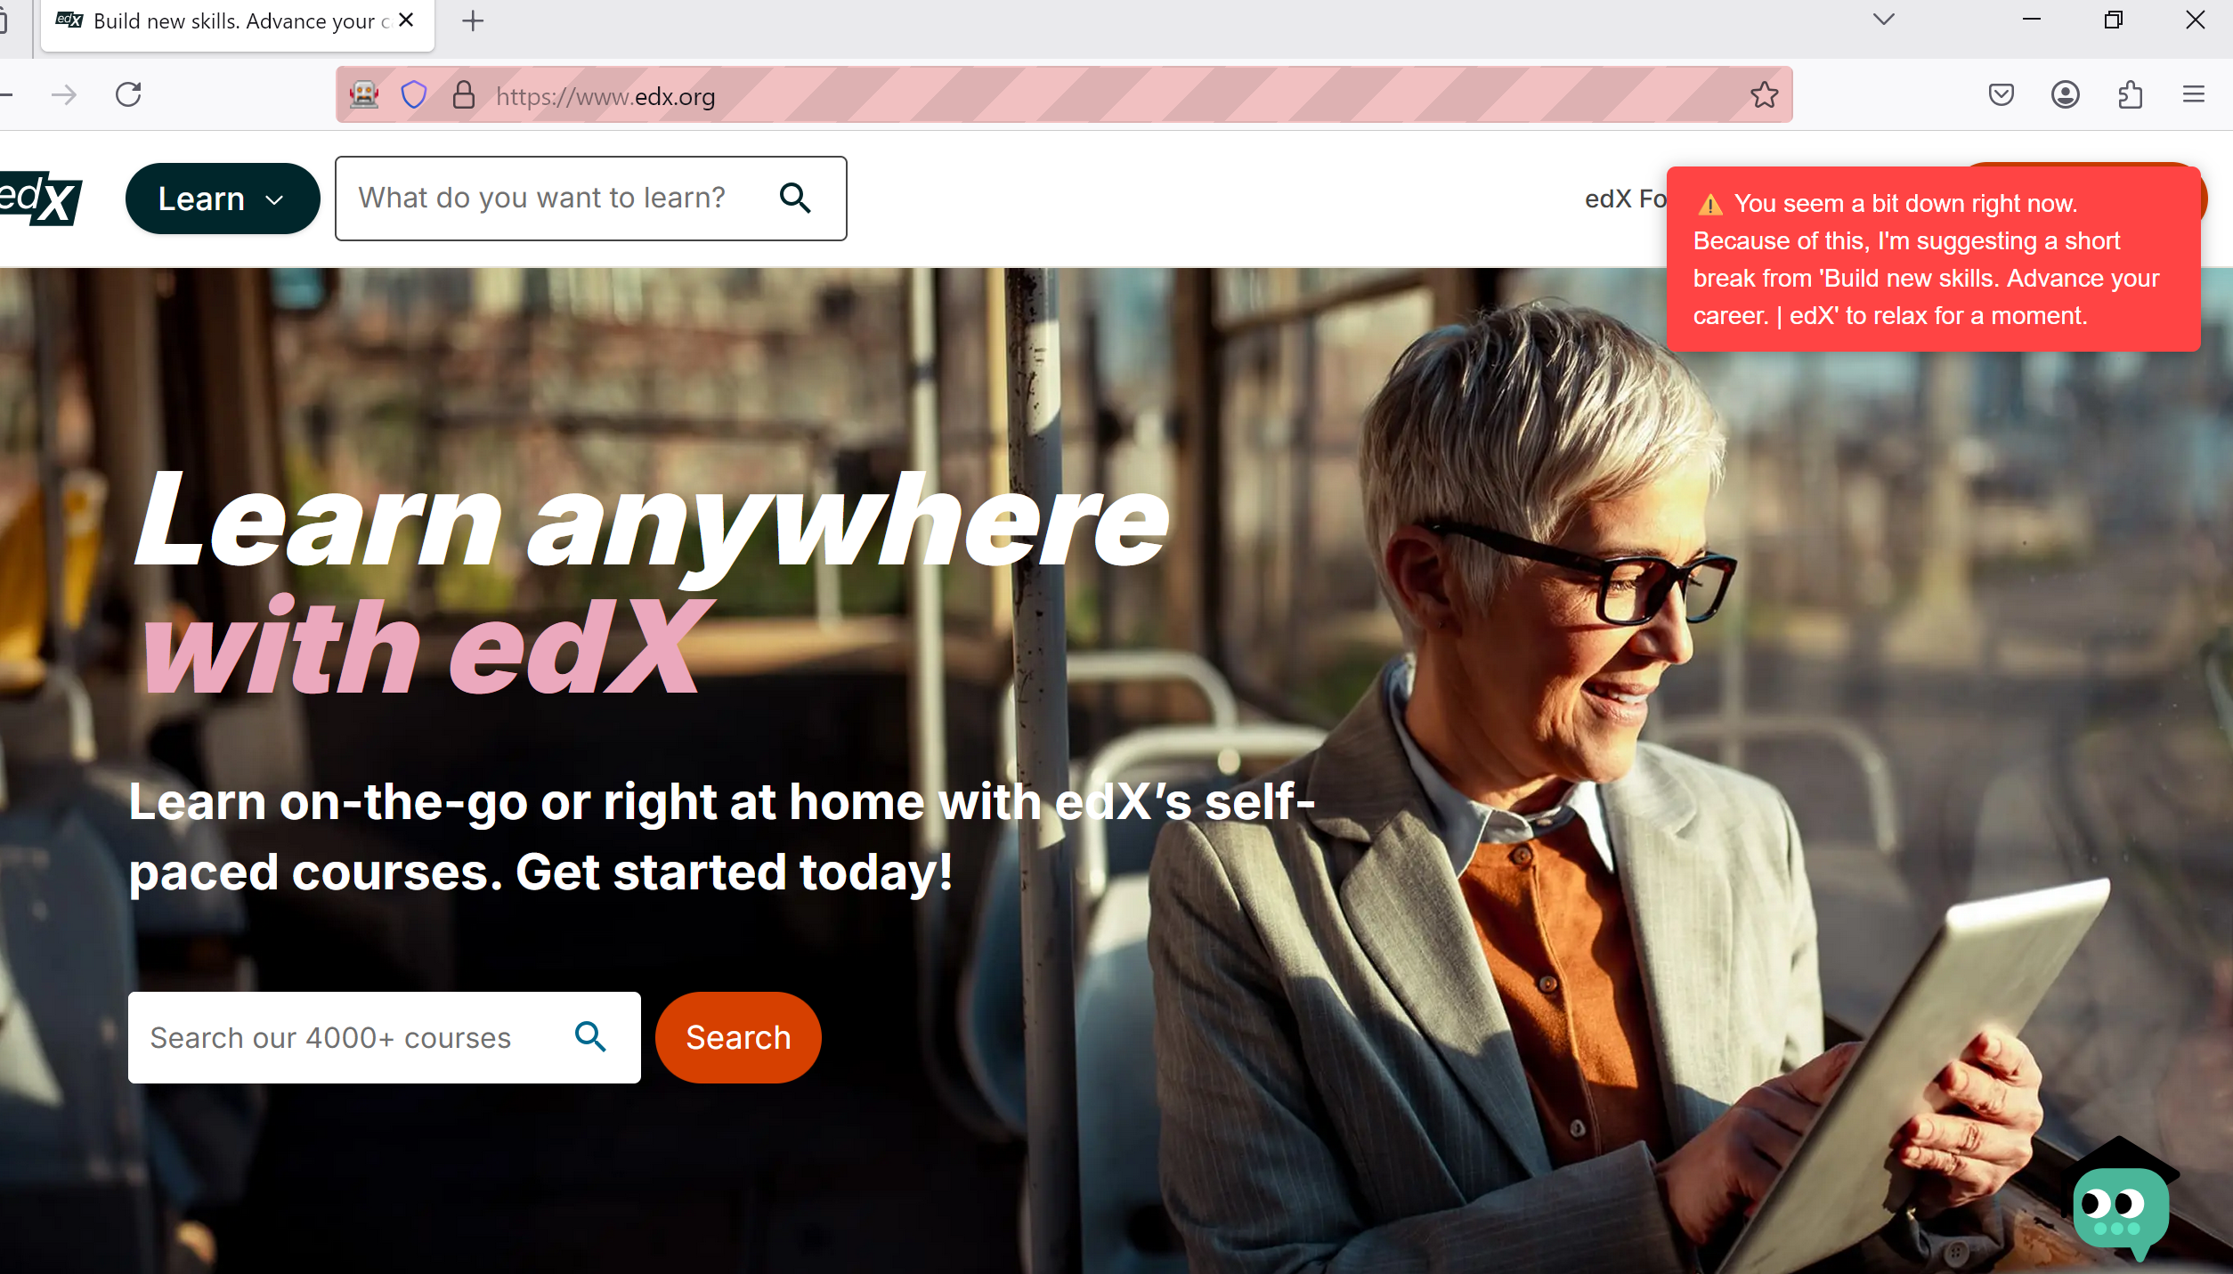Click the orange Search button

coord(738,1037)
